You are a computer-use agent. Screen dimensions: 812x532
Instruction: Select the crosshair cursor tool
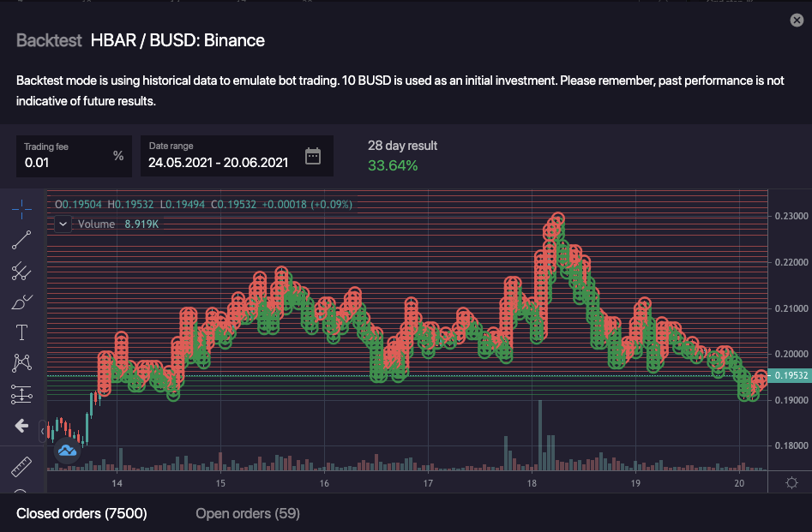(21, 208)
